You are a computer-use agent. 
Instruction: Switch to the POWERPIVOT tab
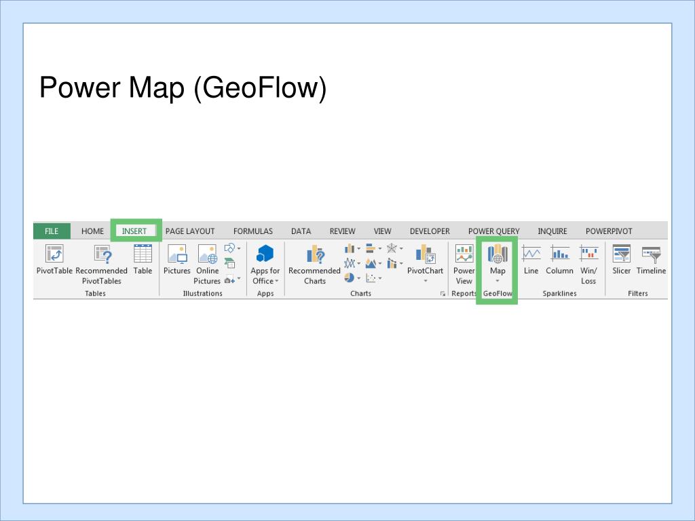pos(609,231)
